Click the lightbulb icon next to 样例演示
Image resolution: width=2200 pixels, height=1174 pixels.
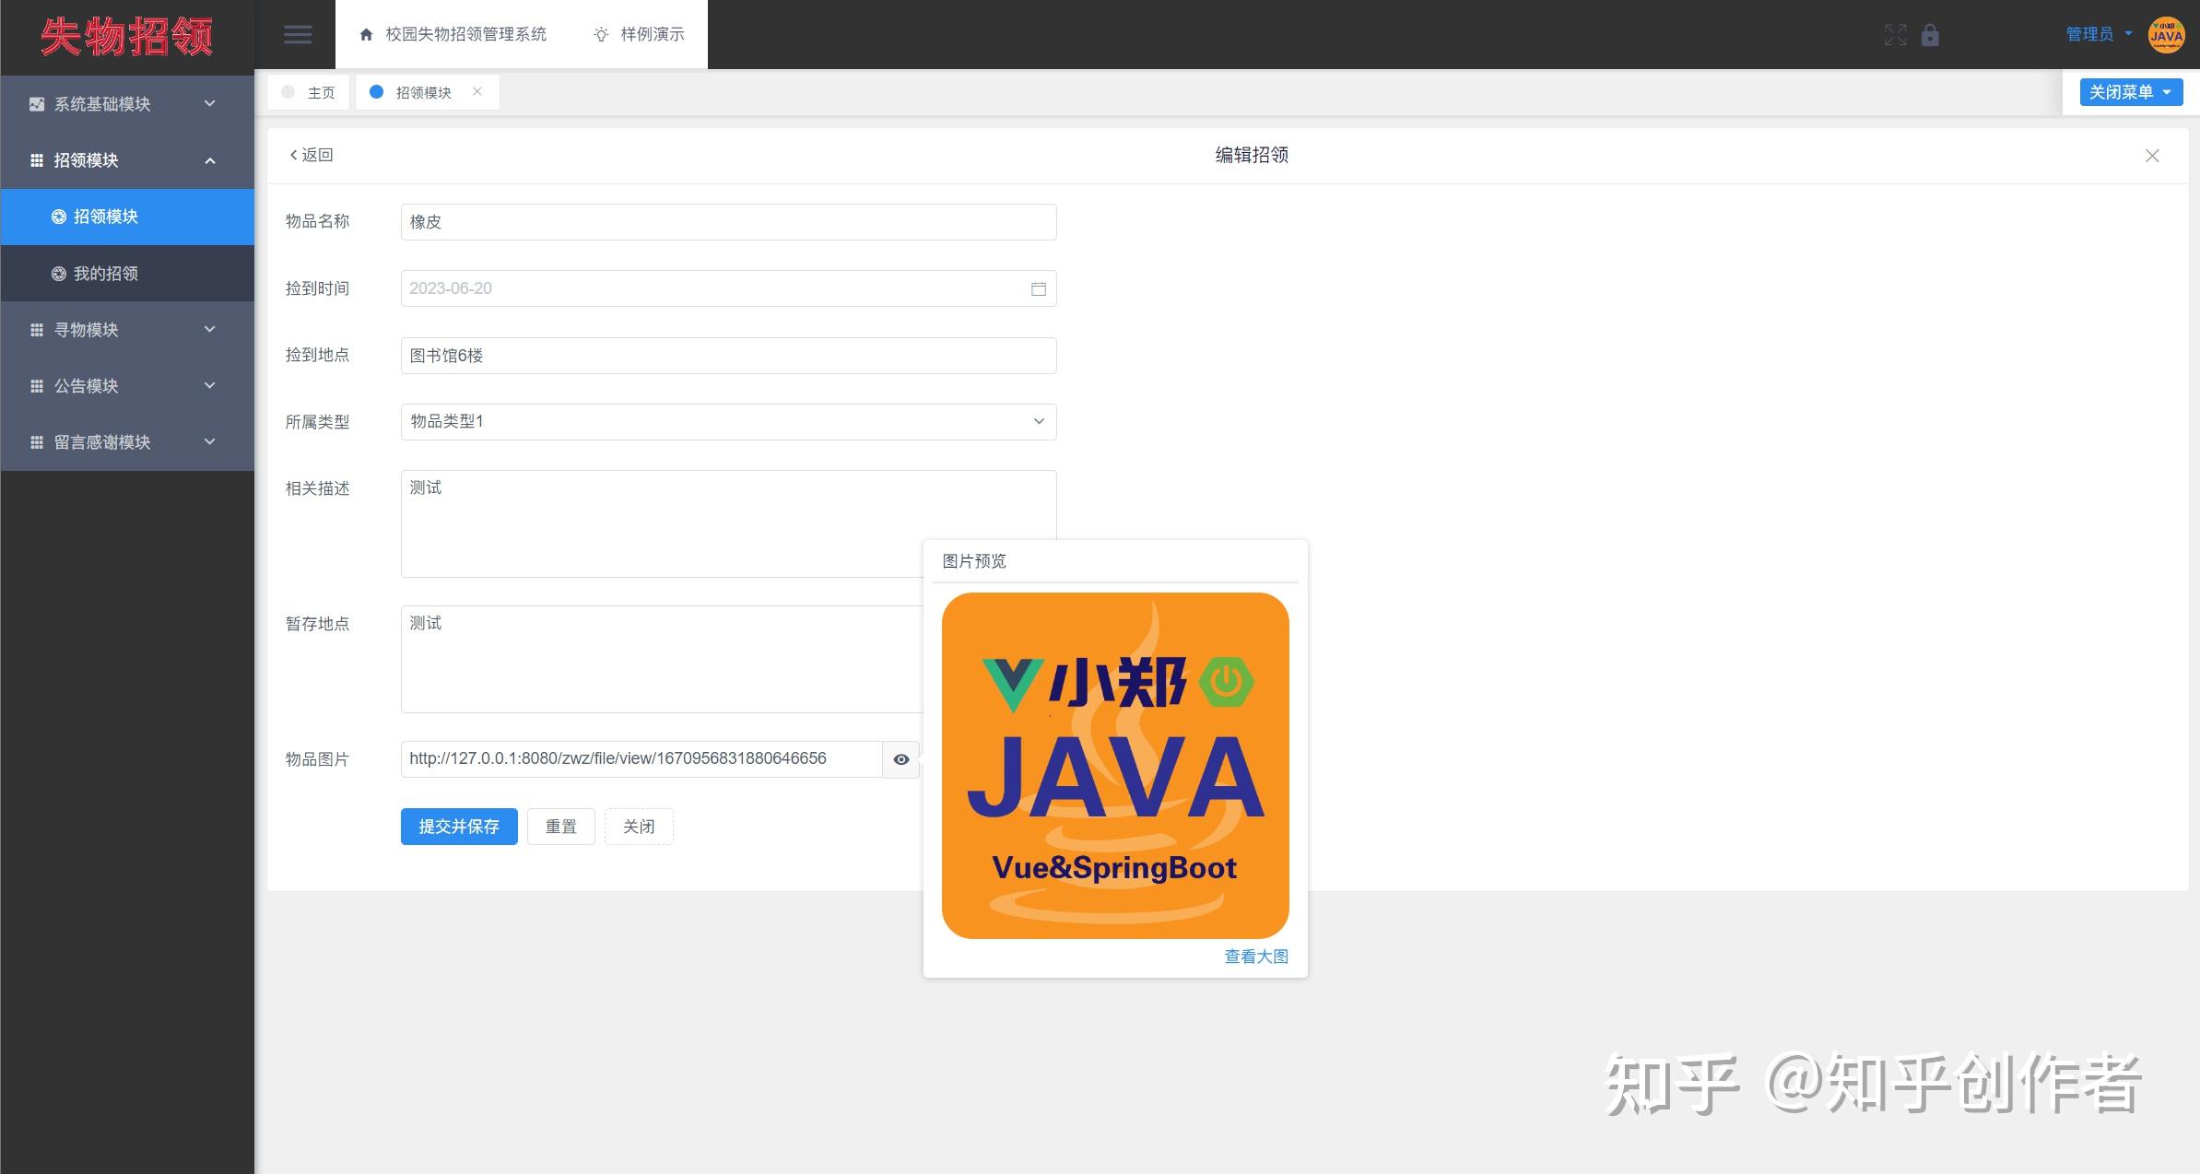[x=601, y=34]
